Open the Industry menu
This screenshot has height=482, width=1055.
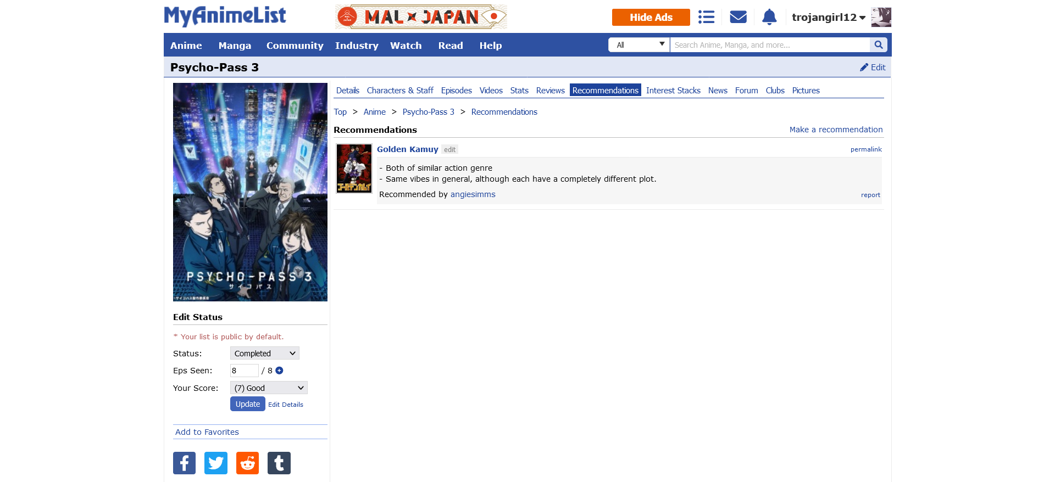[357, 46]
